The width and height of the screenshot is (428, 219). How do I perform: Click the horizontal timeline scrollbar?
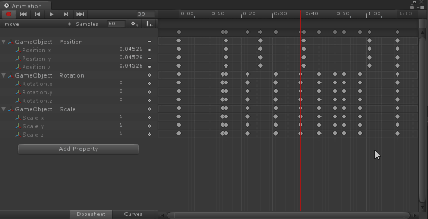[289, 215]
